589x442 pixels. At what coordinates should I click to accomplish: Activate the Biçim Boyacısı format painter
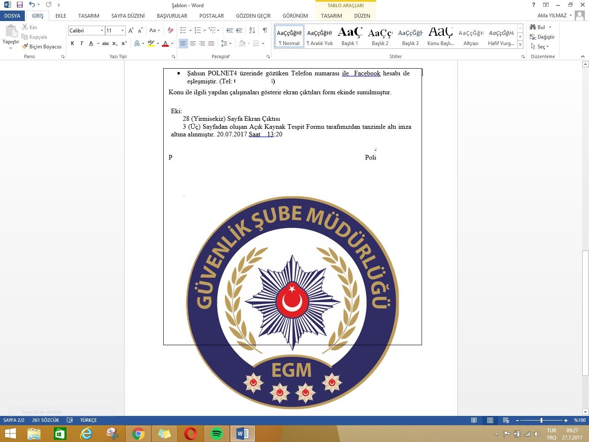(x=42, y=47)
